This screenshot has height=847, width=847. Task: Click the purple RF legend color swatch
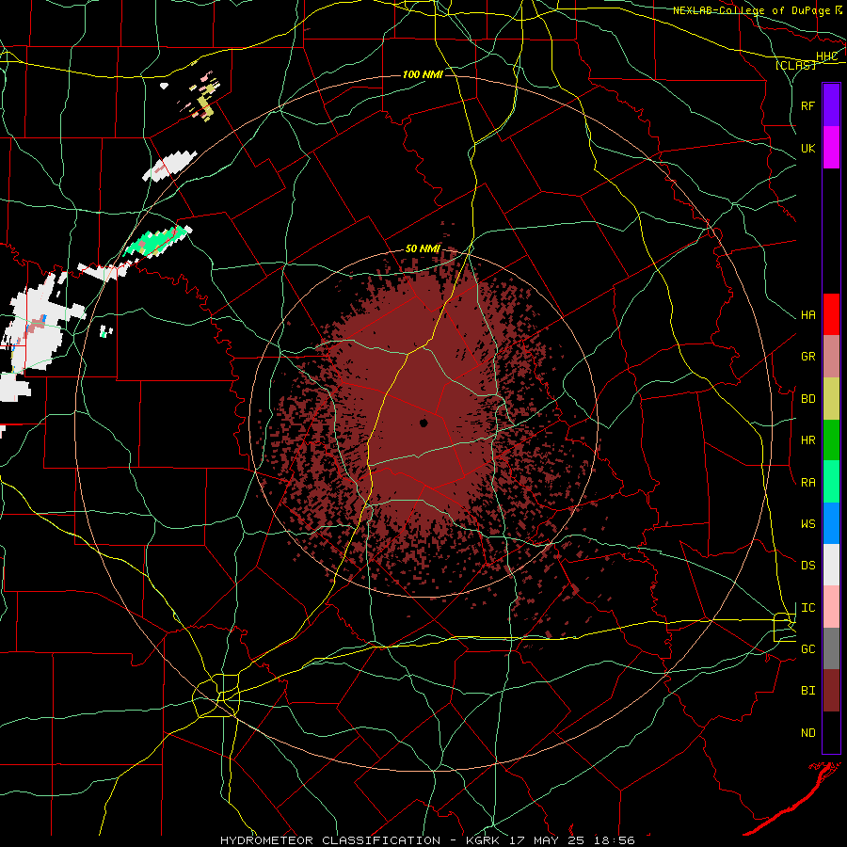coord(831,105)
